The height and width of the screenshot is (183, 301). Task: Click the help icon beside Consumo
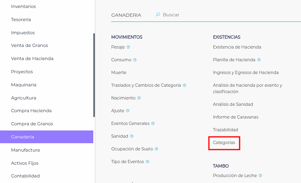[x=135, y=60]
